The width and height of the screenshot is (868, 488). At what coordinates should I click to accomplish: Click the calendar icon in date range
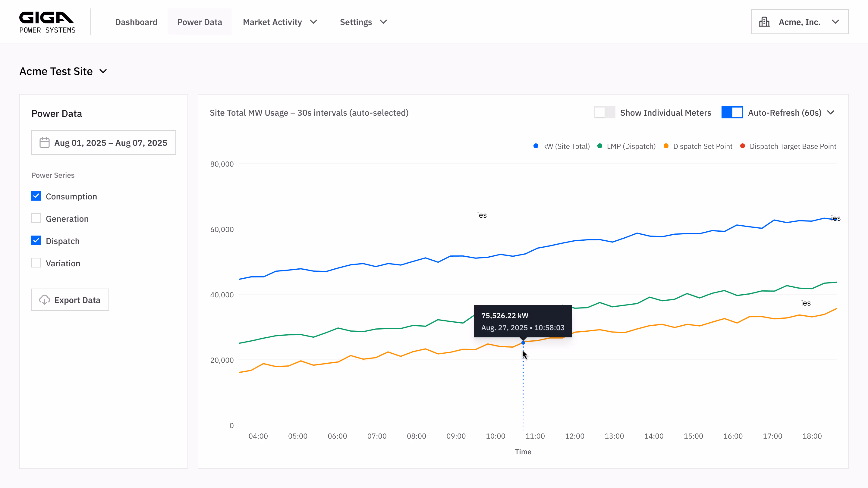tap(45, 142)
